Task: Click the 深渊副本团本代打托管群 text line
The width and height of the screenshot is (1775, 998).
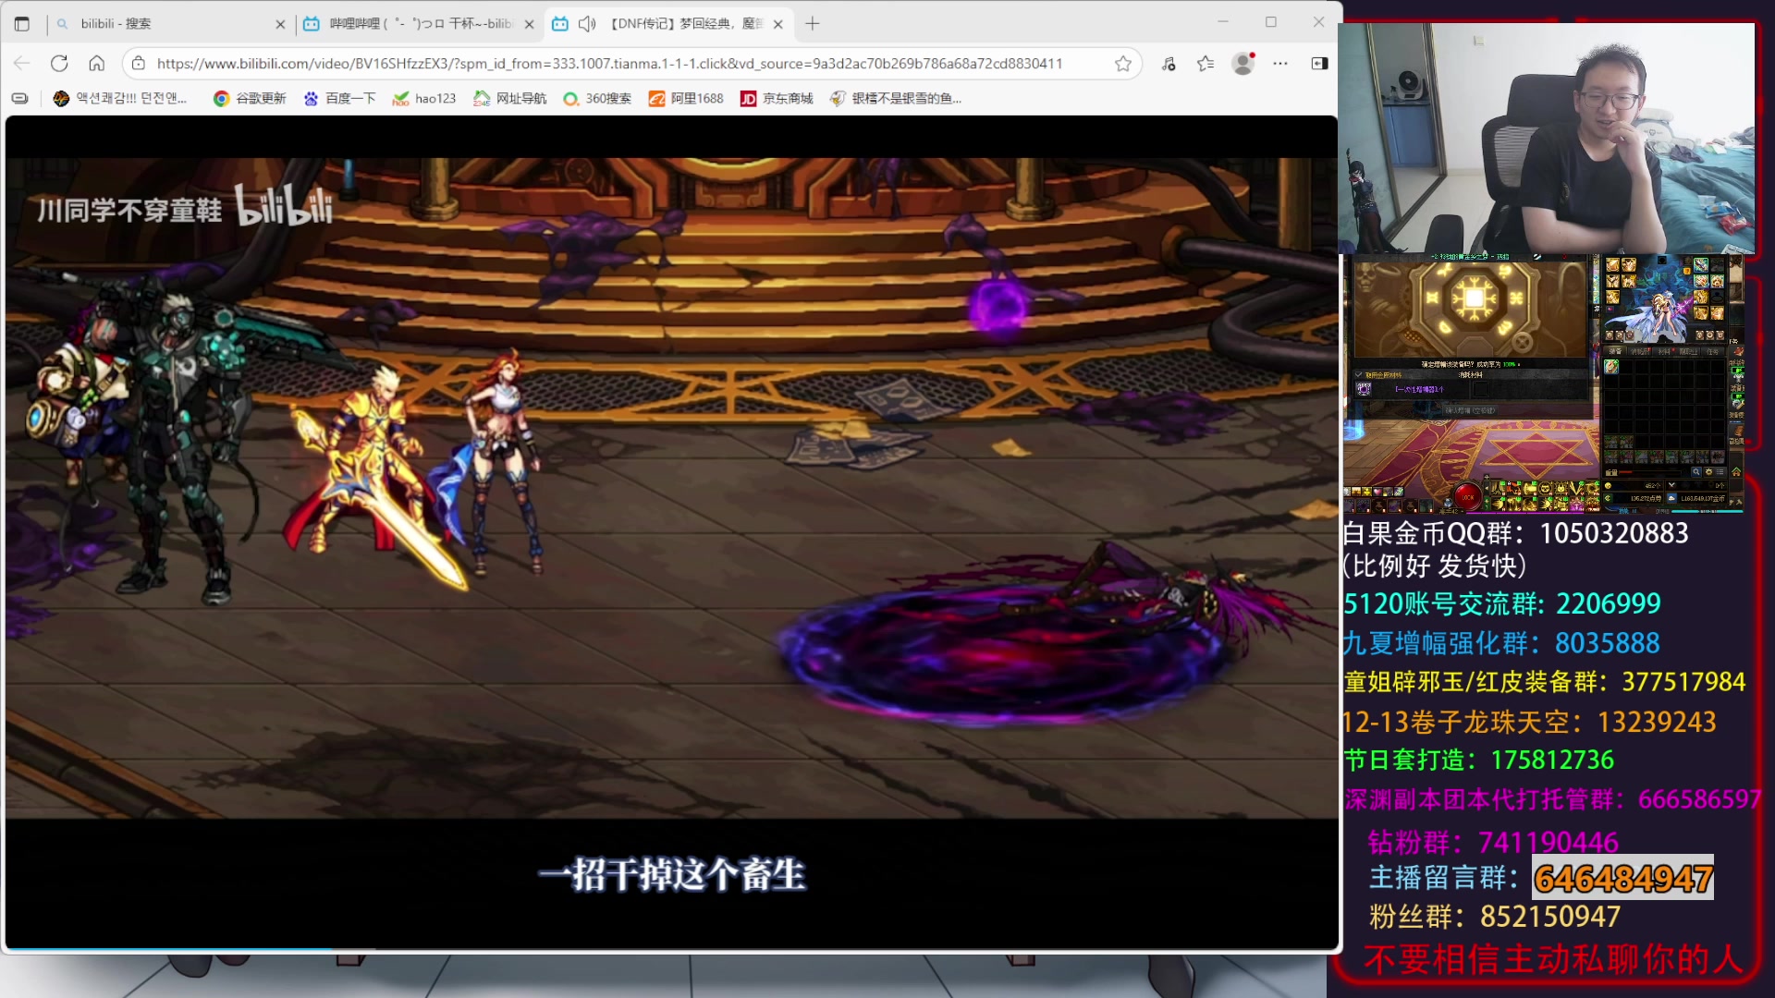Action: point(1552,799)
